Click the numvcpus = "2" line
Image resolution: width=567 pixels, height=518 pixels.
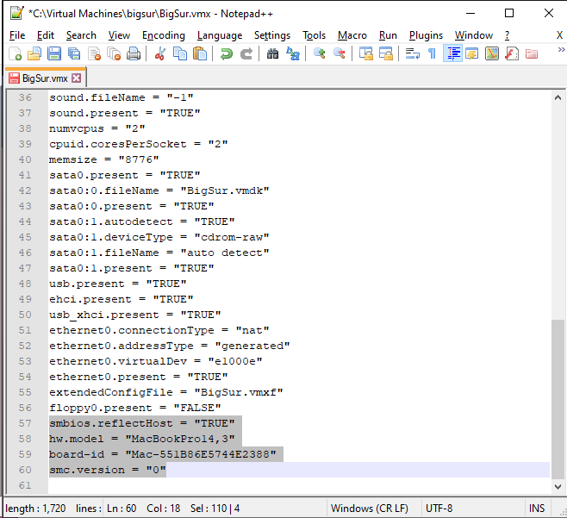click(97, 128)
